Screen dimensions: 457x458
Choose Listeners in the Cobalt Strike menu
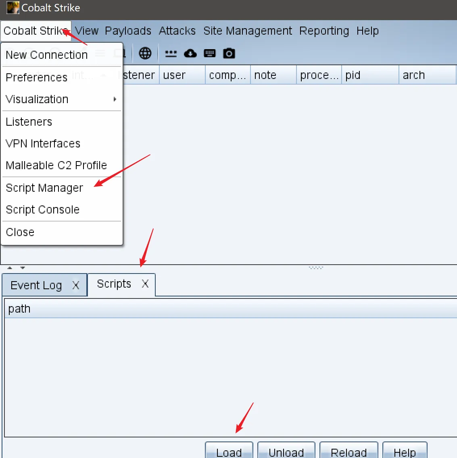point(29,122)
